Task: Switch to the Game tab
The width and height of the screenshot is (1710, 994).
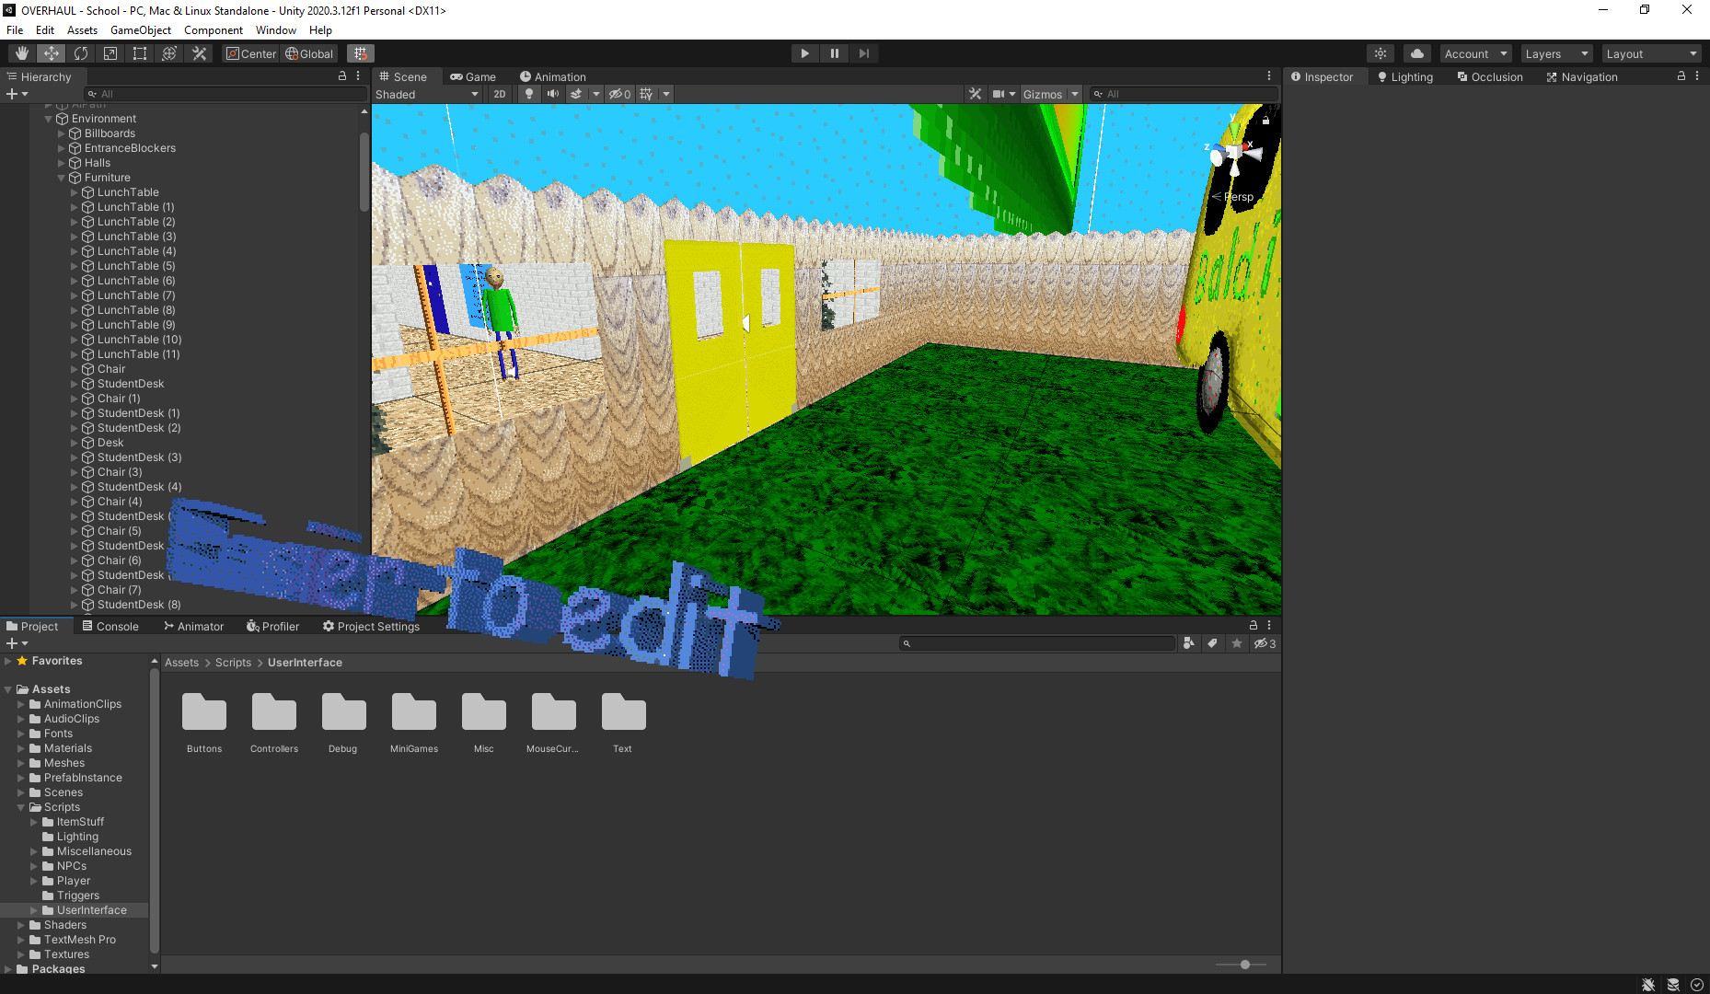Action: [x=473, y=76]
